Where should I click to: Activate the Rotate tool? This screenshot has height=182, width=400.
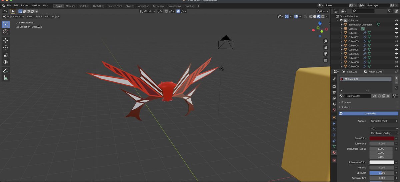[x=6, y=47]
